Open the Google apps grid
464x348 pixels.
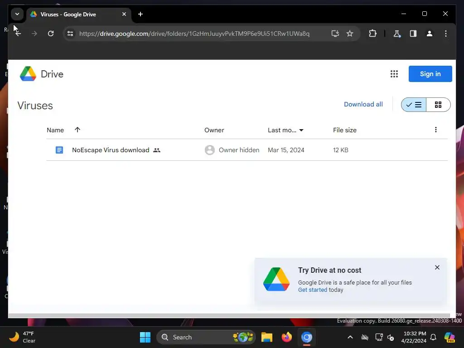pos(394,74)
